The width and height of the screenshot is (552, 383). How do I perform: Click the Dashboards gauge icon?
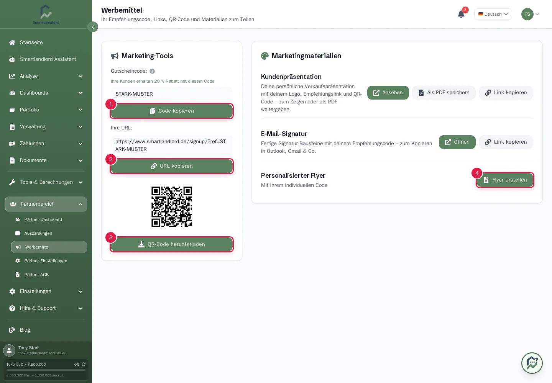tap(12, 93)
